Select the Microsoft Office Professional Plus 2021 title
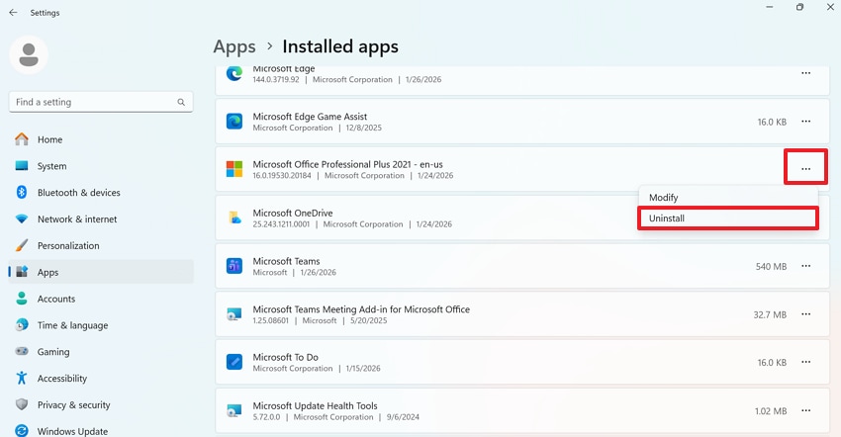 tap(347, 164)
